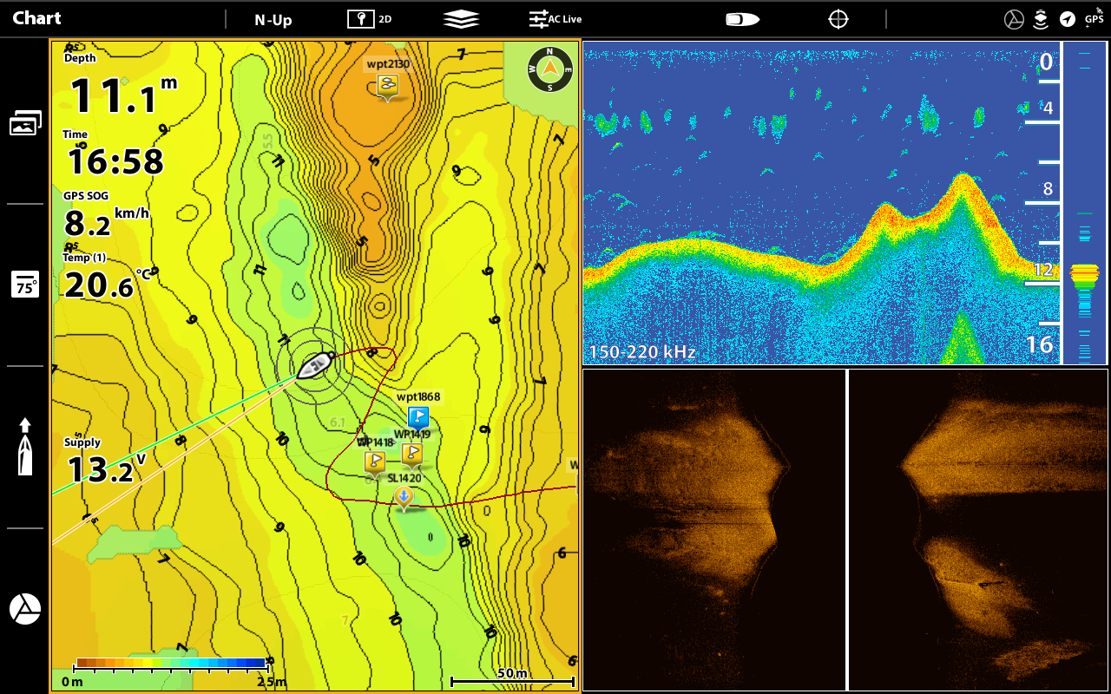Open the Humminbird home icon bottom-left
Image resolution: width=1111 pixels, height=694 pixels.
(25, 609)
